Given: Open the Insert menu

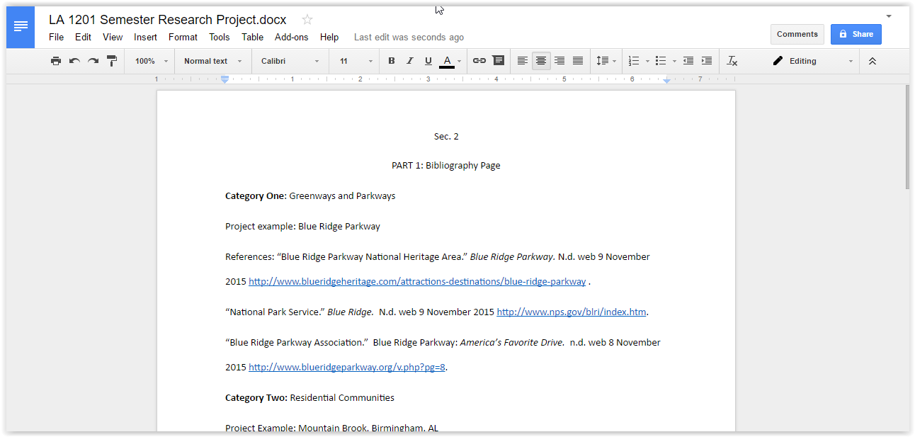Looking at the screenshot, I should click(146, 37).
